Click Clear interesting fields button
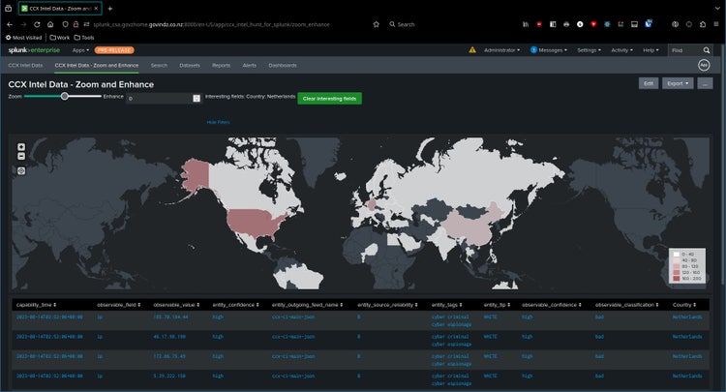 [329, 98]
